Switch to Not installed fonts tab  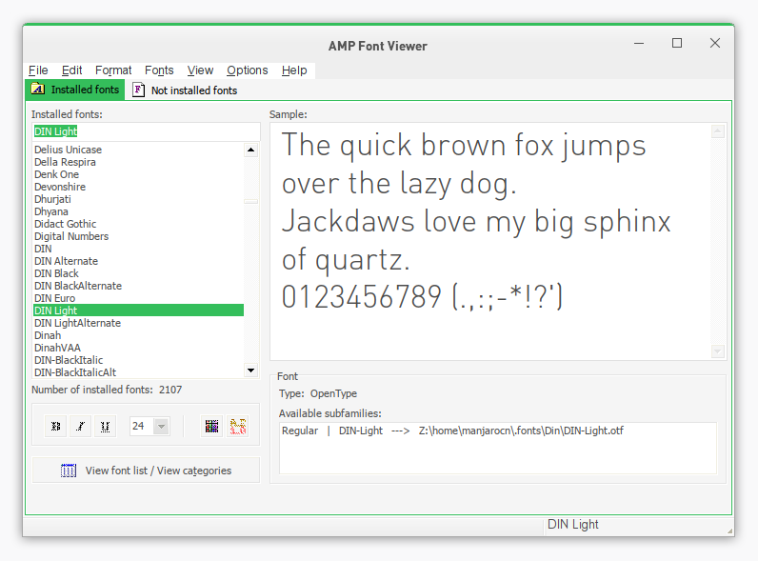pos(185,90)
